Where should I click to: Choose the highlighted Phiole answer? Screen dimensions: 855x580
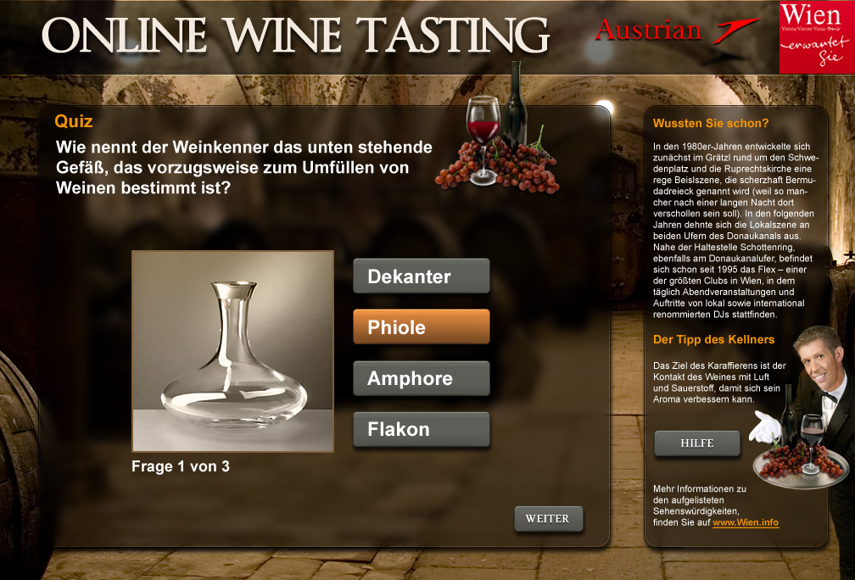tap(422, 326)
